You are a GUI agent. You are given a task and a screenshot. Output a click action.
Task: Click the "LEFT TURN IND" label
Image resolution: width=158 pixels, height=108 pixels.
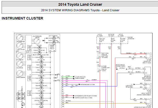[x=53, y=36]
